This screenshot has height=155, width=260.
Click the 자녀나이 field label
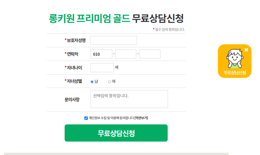pyautogui.click(x=73, y=68)
